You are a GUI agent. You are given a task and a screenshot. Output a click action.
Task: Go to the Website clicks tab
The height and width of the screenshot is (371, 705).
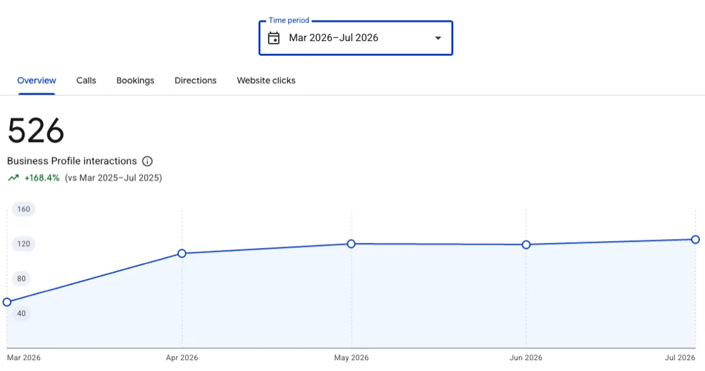[x=266, y=81]
